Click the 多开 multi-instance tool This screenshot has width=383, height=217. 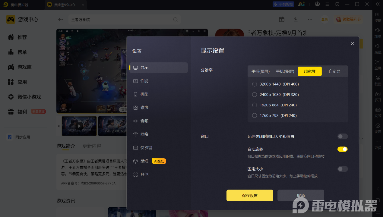[x=378, y=96]
